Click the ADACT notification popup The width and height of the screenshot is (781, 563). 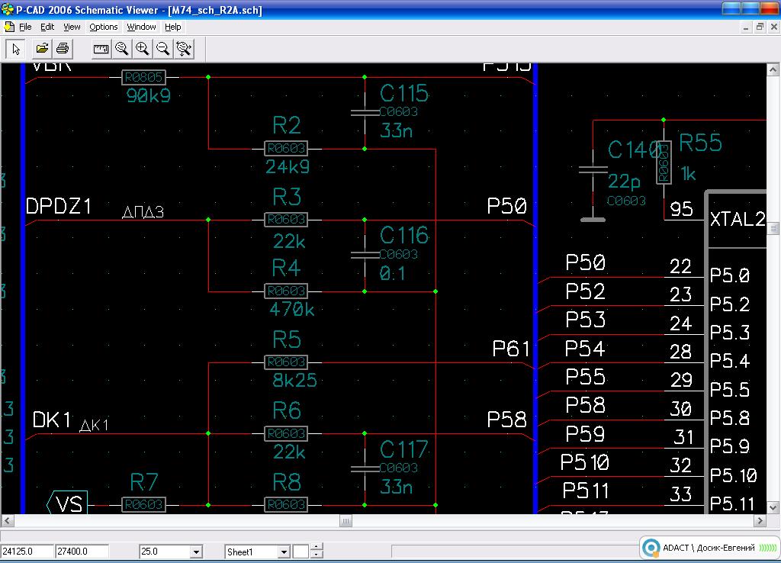coord(708,548)
